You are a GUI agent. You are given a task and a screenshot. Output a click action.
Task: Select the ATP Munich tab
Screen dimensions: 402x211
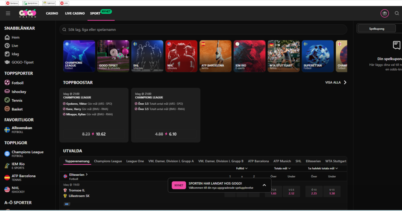click(x=282, y=161)
